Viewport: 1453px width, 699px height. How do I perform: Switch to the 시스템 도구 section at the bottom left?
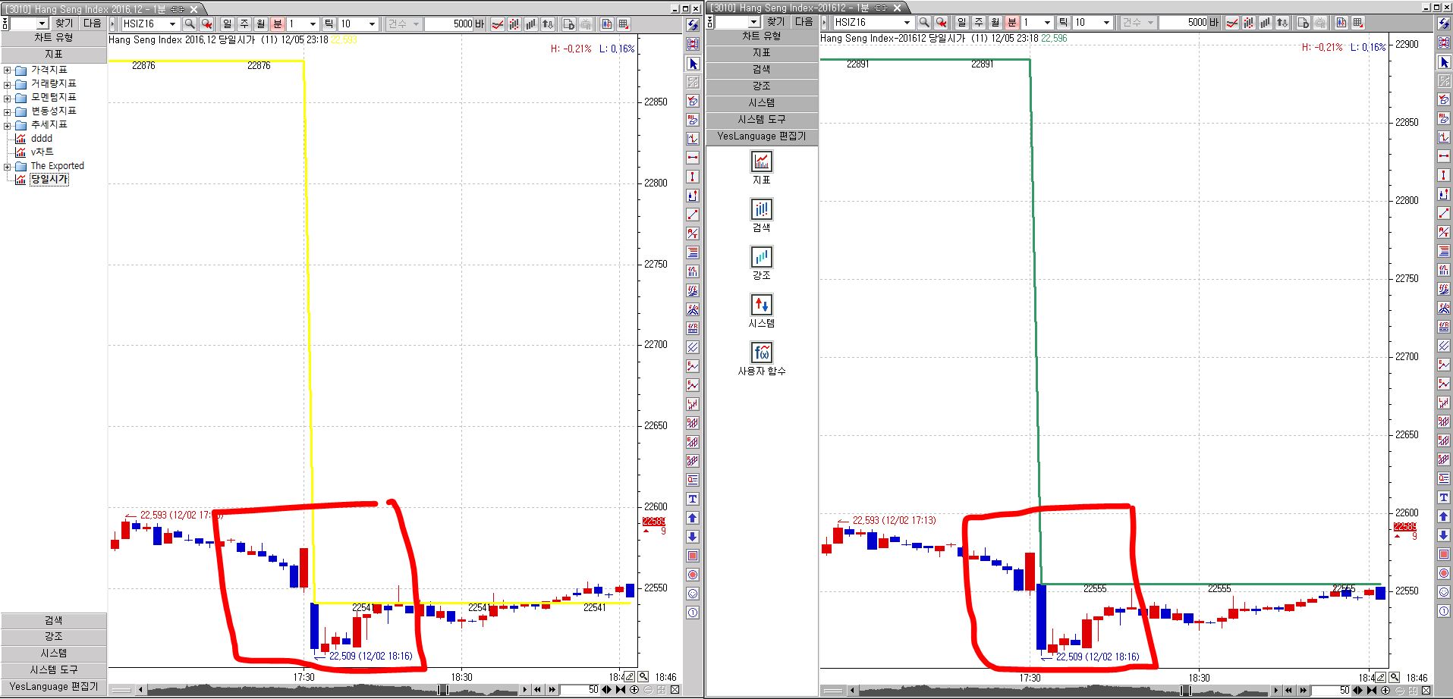tap(54, 669)
